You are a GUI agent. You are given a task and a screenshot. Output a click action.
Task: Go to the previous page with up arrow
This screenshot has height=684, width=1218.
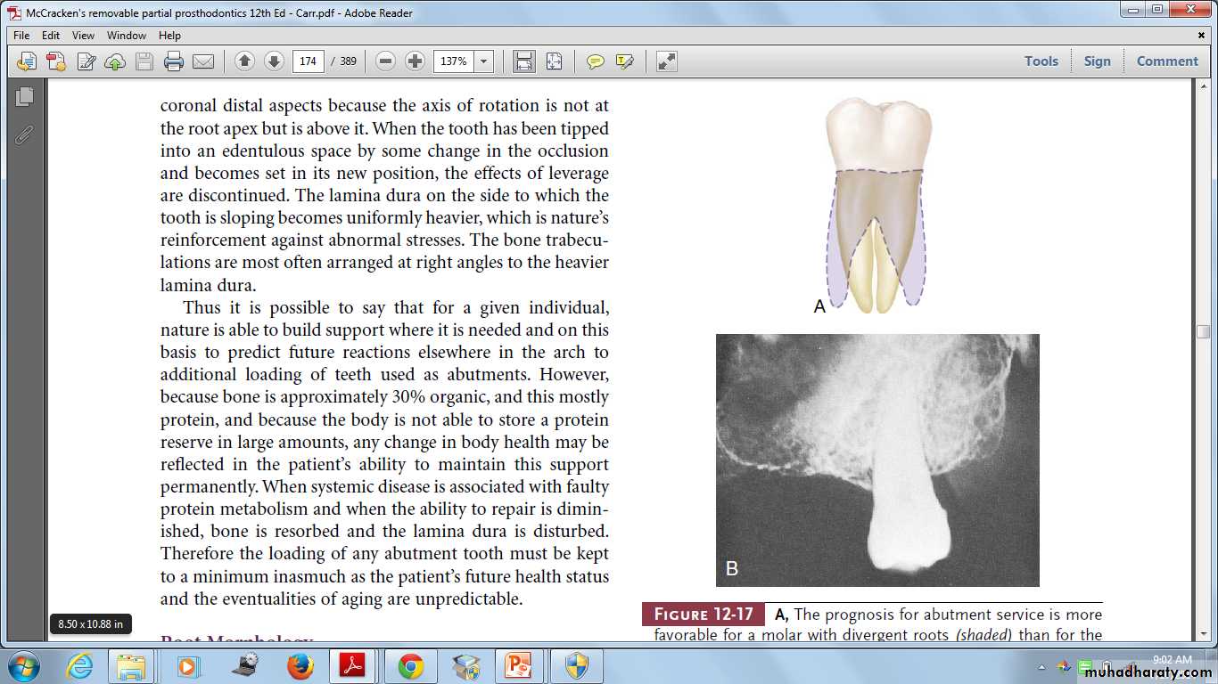point(244,61)
